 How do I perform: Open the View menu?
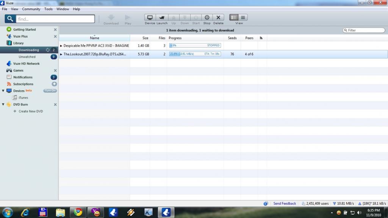click(15, 9)
